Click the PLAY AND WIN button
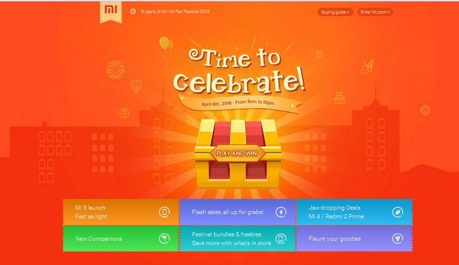The height and width of the screenshot is (265, 459). [237, 153]
